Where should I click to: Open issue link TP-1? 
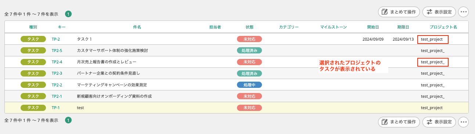click(x=55, y=108)
